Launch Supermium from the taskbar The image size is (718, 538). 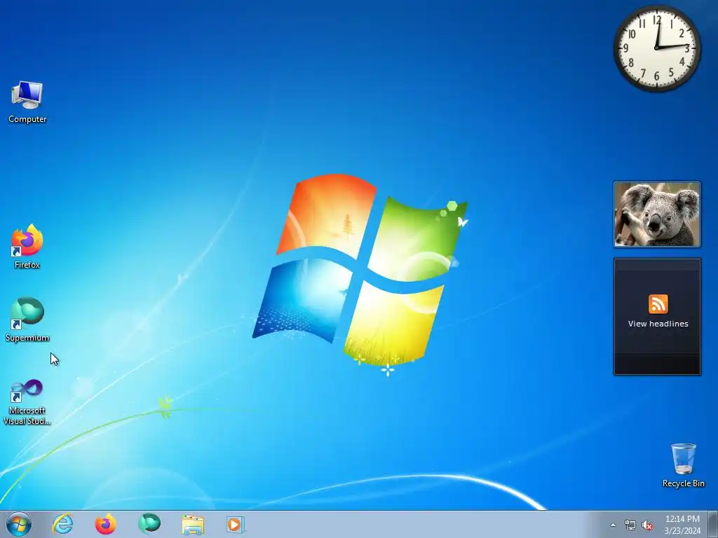tap(149, 524)
